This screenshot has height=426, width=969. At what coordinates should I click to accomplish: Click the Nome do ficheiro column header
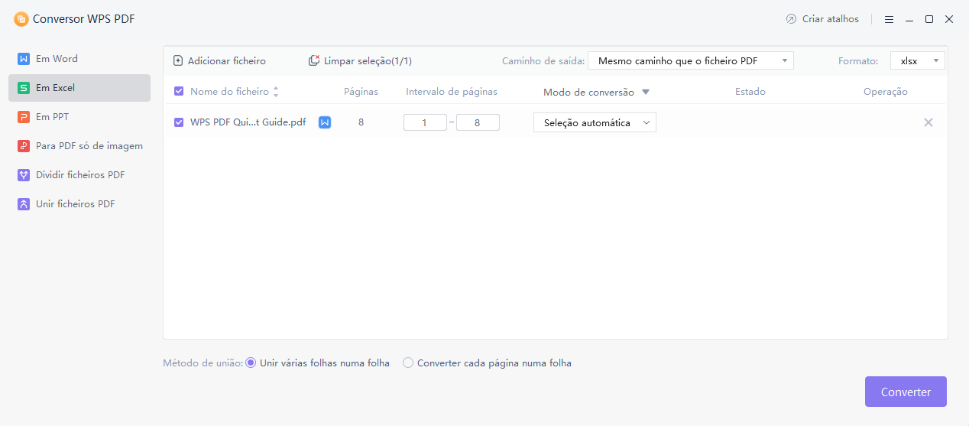coord(229,92)
